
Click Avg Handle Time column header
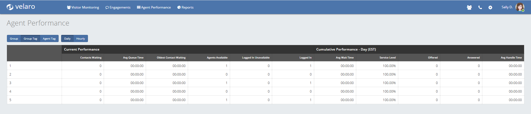click(x=511, y=58)
